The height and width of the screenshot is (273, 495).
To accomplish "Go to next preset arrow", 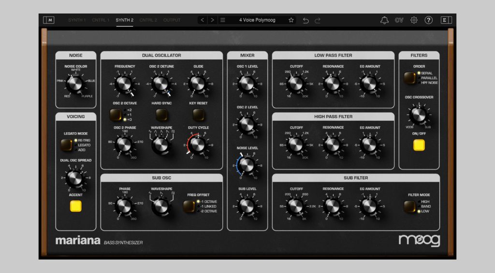I will click(213, 20).
